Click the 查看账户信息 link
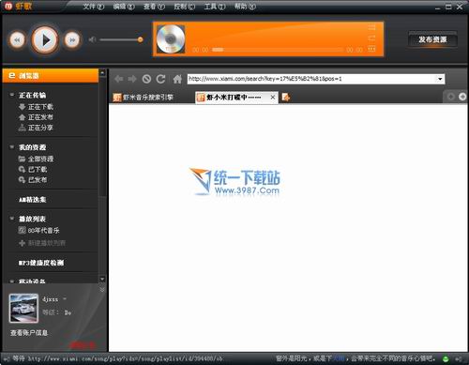This screenshot has width=469, height=365. (29, 333)
